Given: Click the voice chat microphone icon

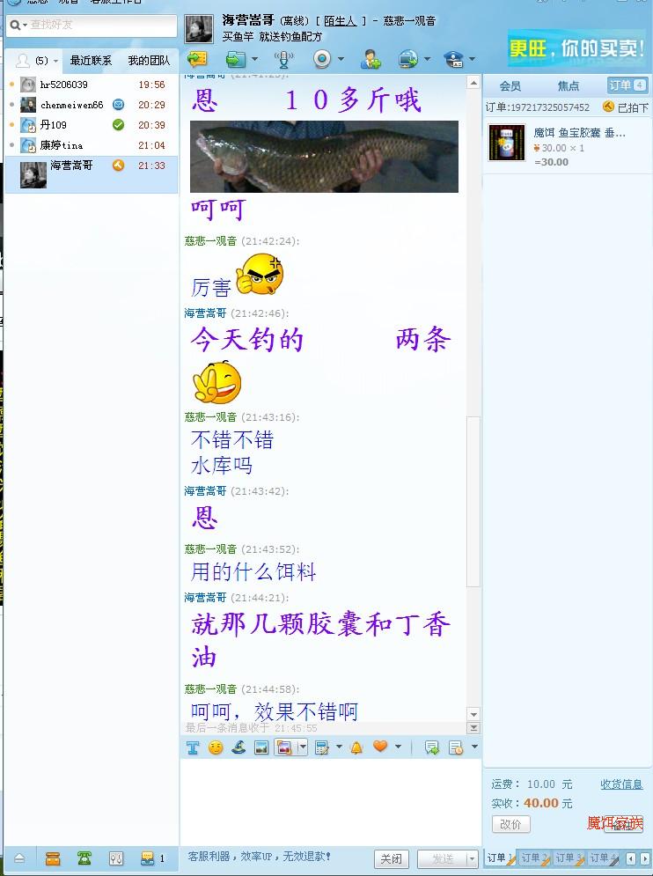Looking at the screenshot, I should (x=284, y=59).
